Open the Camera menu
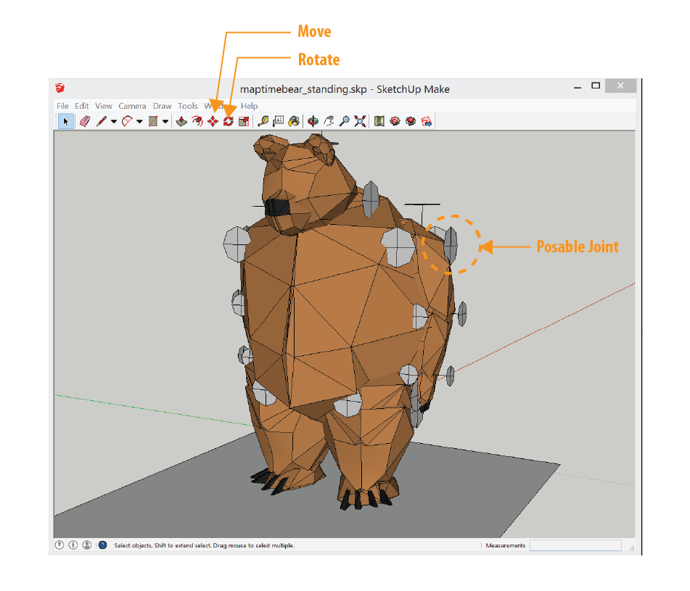The height and width of the screenshot is (591, 690). point(132,106)
